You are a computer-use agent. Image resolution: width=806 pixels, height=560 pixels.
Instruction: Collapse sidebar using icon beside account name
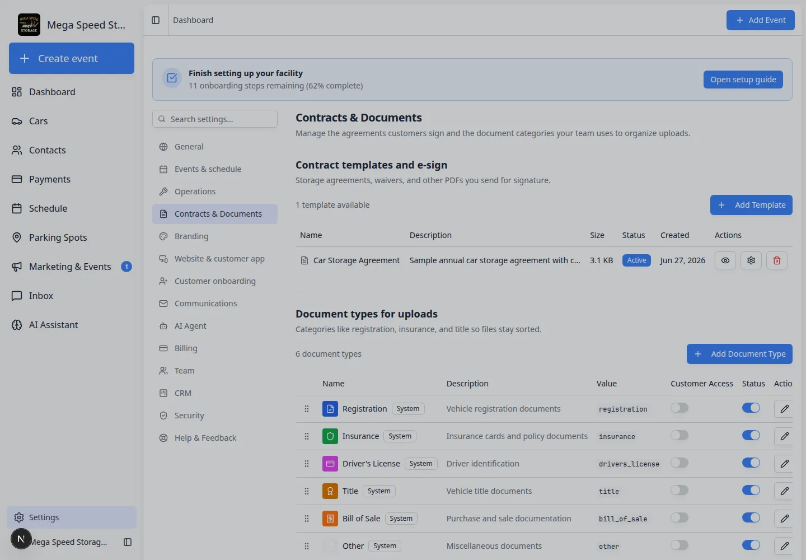coord(128,542)
